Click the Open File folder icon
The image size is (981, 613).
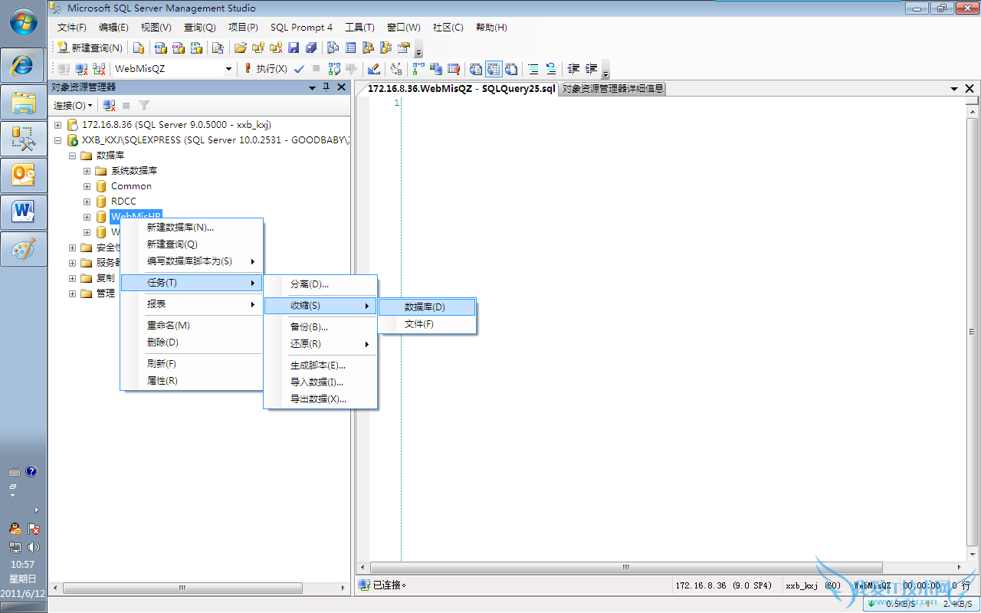[x=241, y=48]
